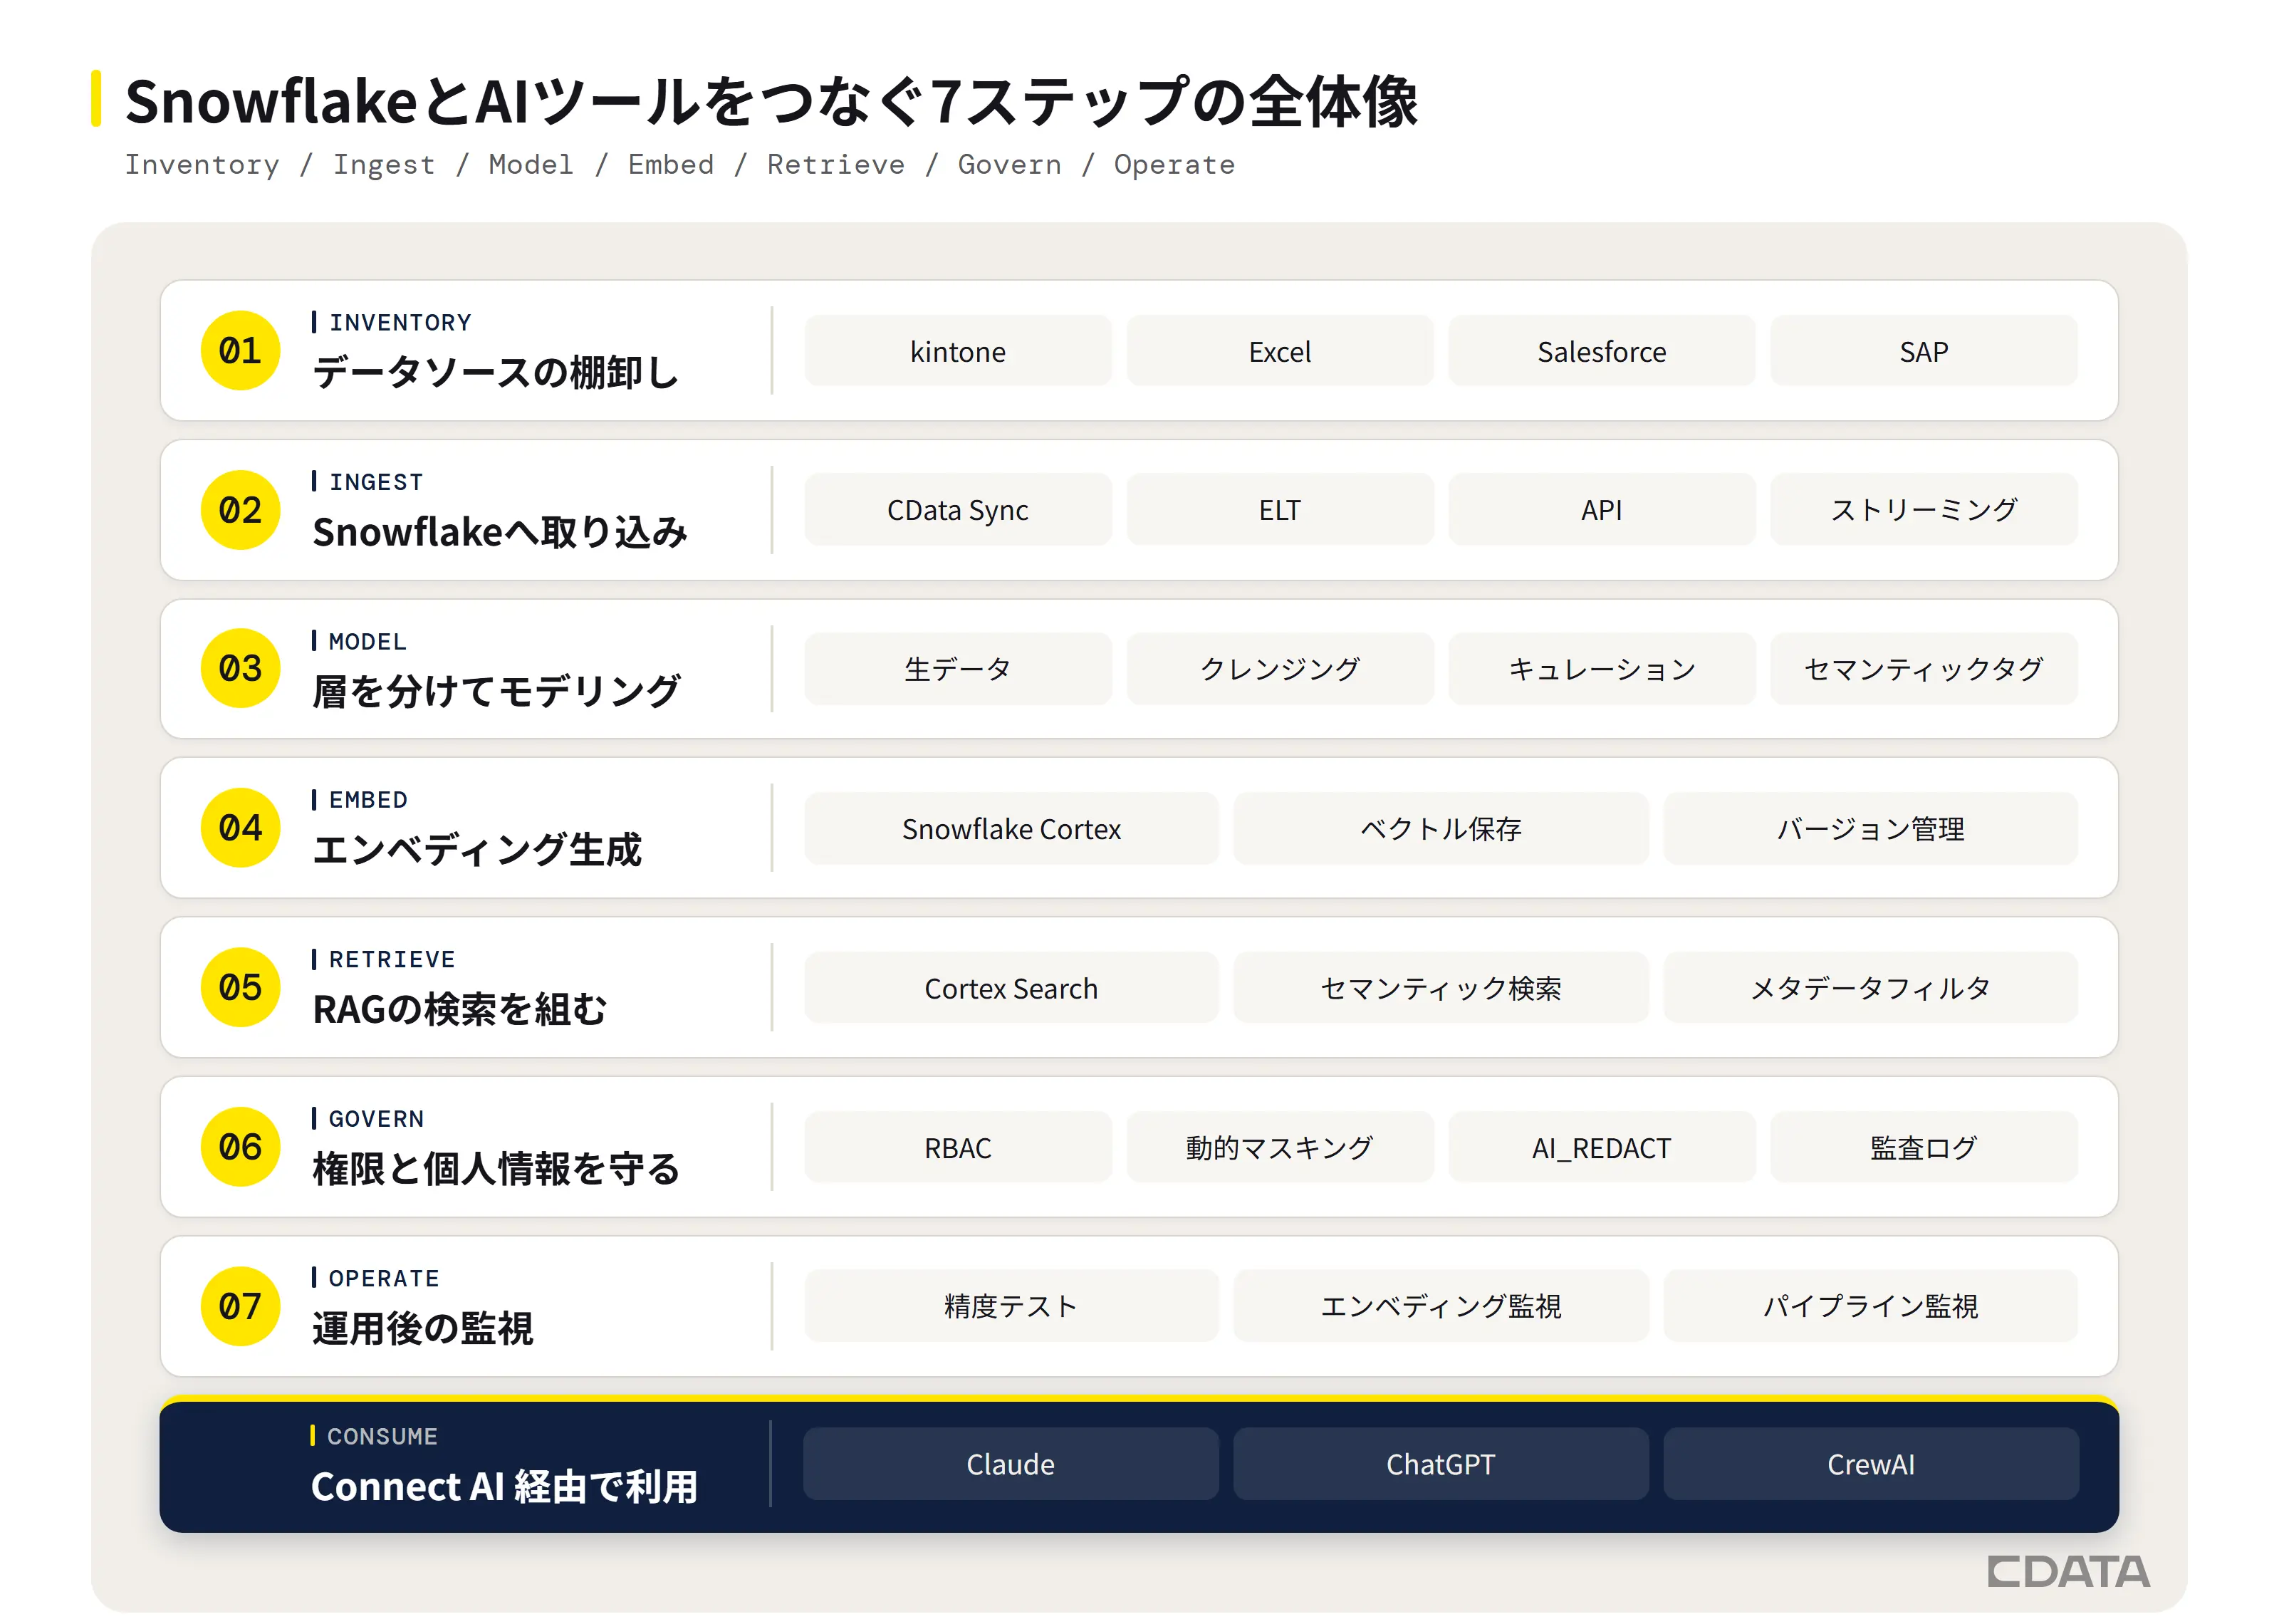The height and width of the screenshot is (1624, 2279).
Task: Click the yellow 01 step badge
Action: [x=240, y=351]
